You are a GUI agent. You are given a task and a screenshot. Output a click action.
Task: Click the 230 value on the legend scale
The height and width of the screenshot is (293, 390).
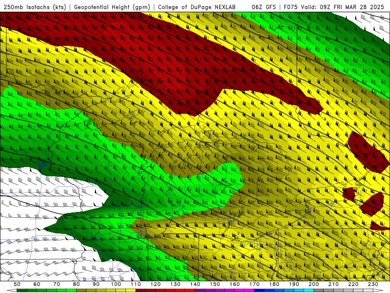click(373, 284)
